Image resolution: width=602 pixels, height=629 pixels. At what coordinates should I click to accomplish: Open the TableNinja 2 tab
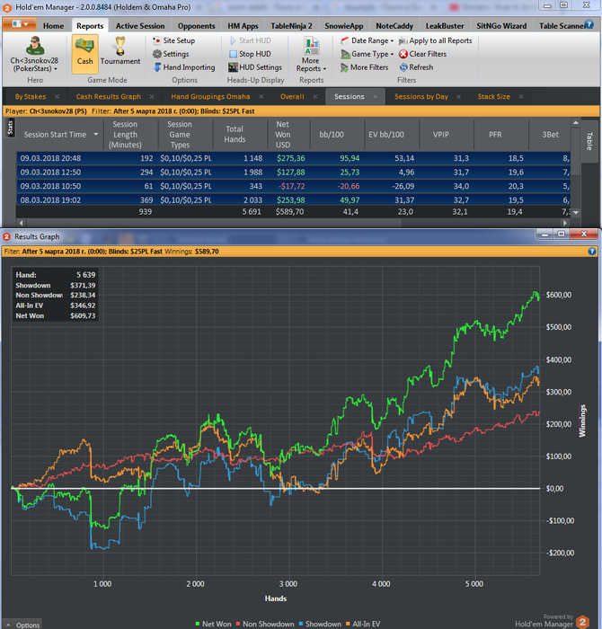click(291, 26)
